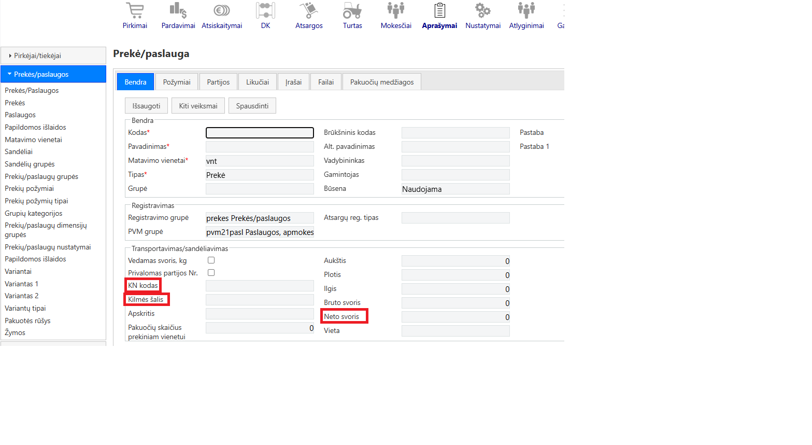Open the Pirkimai shopping cart icon
The image size is (812, 445).
click(135, 10)
